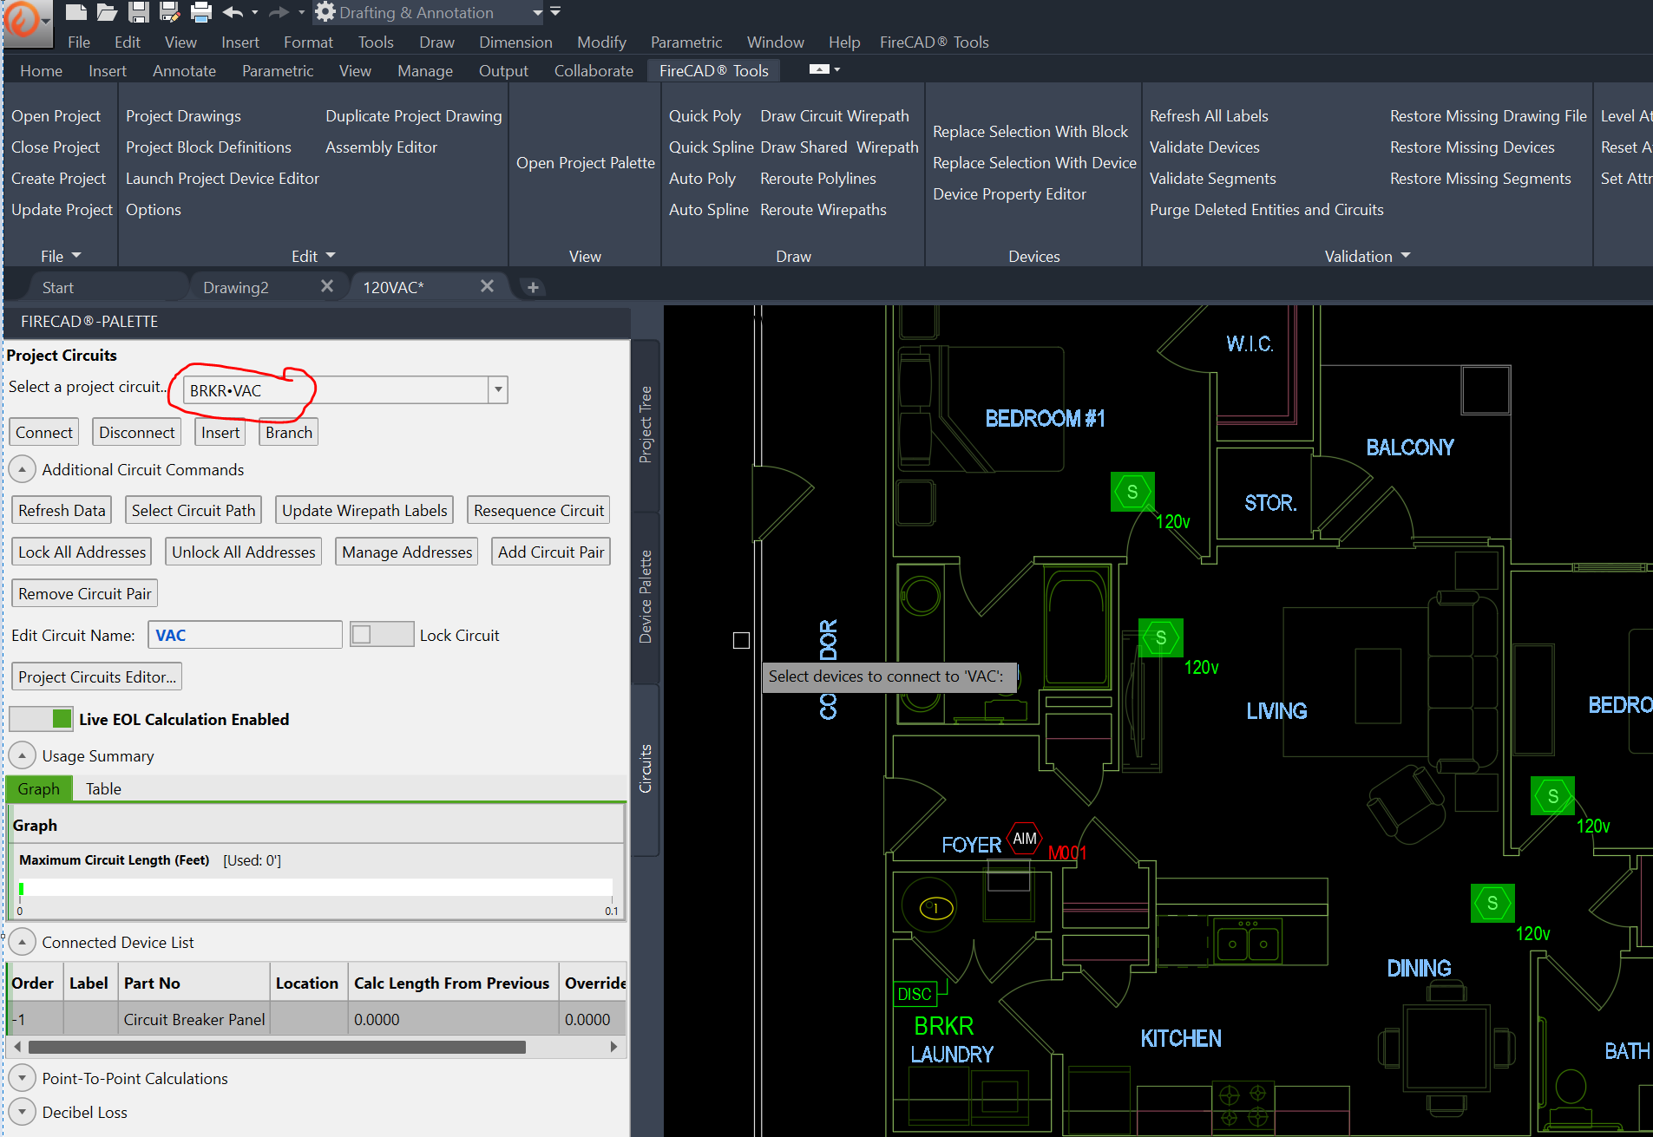The image size is (1653, 1137).
Task: Open the project circuit combo box arrow
Action: 498,389
